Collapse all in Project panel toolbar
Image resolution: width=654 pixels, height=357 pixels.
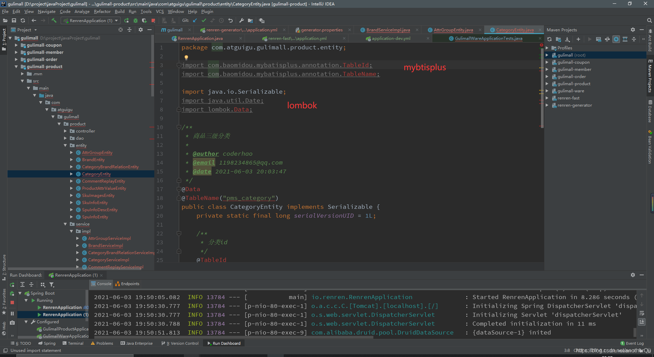pyautogui.click(x=129, y=30)
